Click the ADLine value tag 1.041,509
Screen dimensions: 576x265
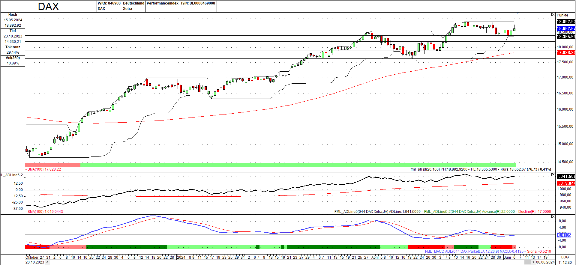pos(566,176)
